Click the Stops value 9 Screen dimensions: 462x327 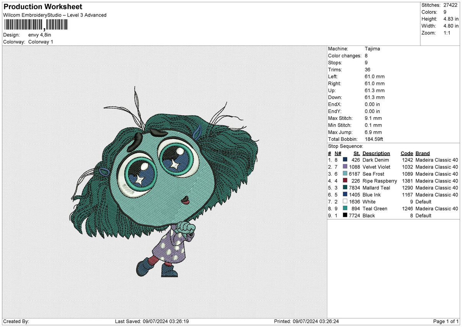pyautogui.click(x=366, y=62)
